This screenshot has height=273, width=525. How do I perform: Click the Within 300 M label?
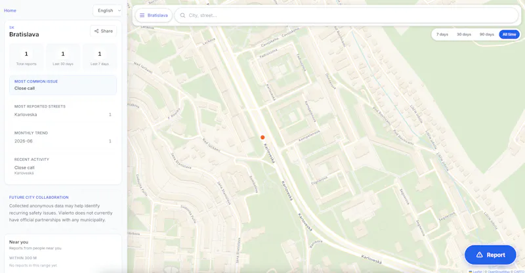(23, 258)
